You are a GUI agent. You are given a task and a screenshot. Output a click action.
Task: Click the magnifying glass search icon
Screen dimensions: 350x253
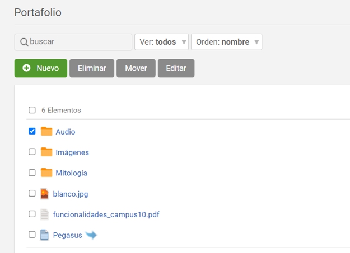24,42
